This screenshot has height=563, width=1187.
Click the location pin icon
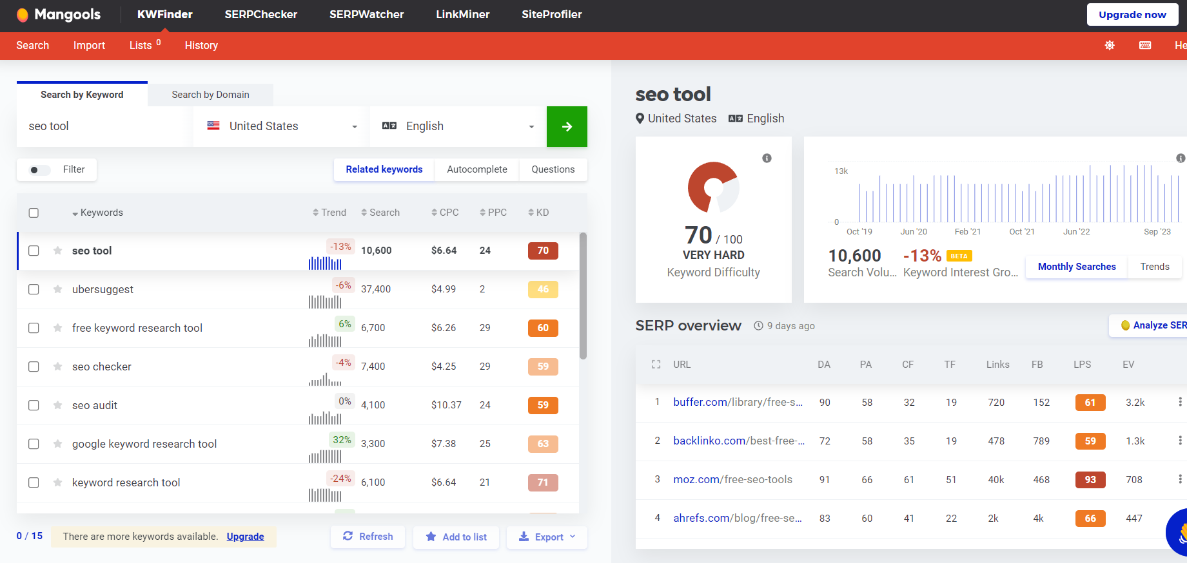click(640, 119)
